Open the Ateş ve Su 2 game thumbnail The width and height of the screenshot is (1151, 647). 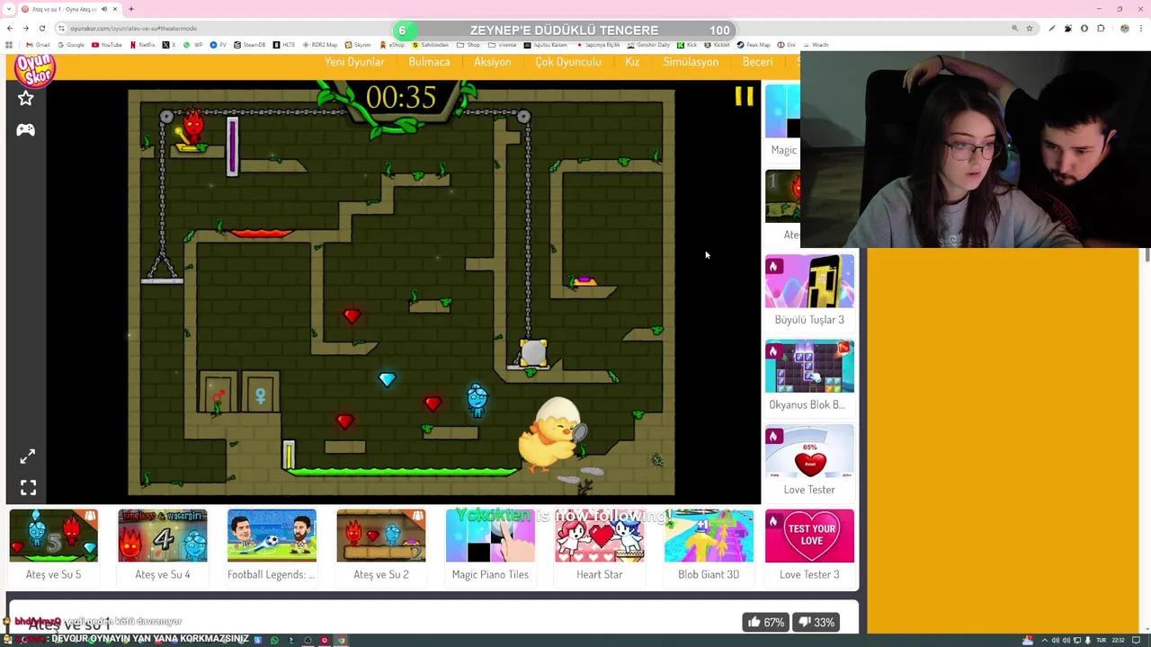pyautogui.click(x=381, y=536)
